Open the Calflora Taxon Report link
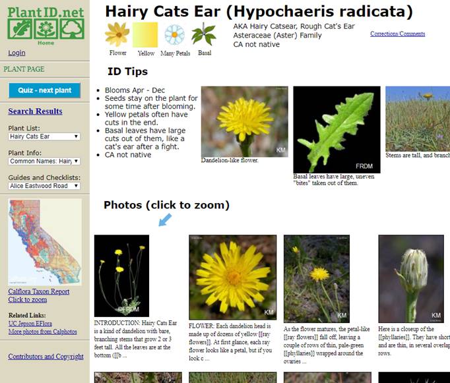Image resolution: width=450 pixels, height=383 pixels. pos(38,291)
